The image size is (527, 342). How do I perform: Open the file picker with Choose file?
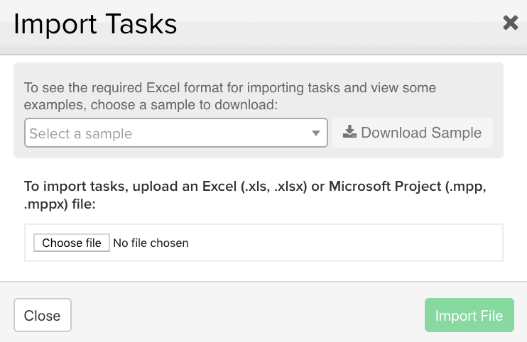72,243
